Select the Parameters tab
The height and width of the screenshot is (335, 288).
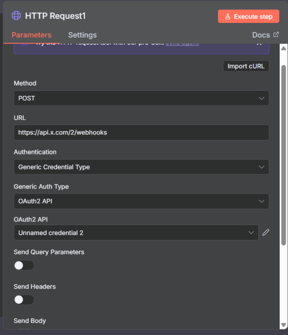click(32, 35)
